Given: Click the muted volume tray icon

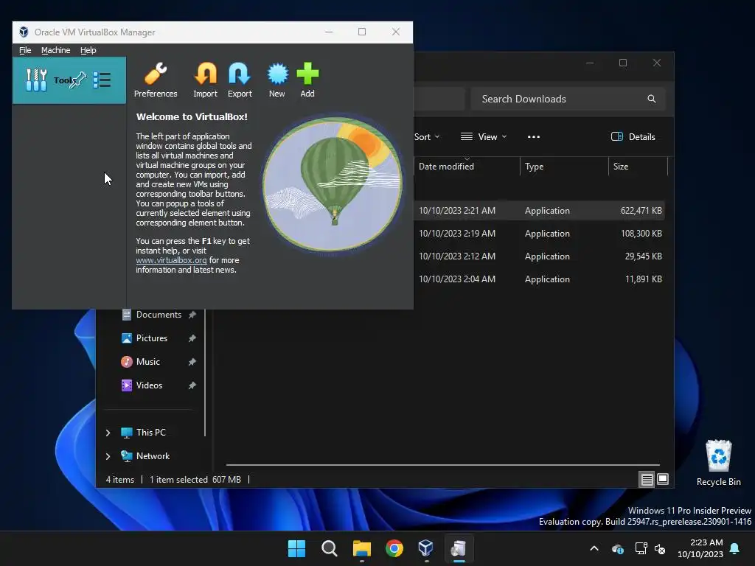Looking at the screenshot, I should click(660, 548).
